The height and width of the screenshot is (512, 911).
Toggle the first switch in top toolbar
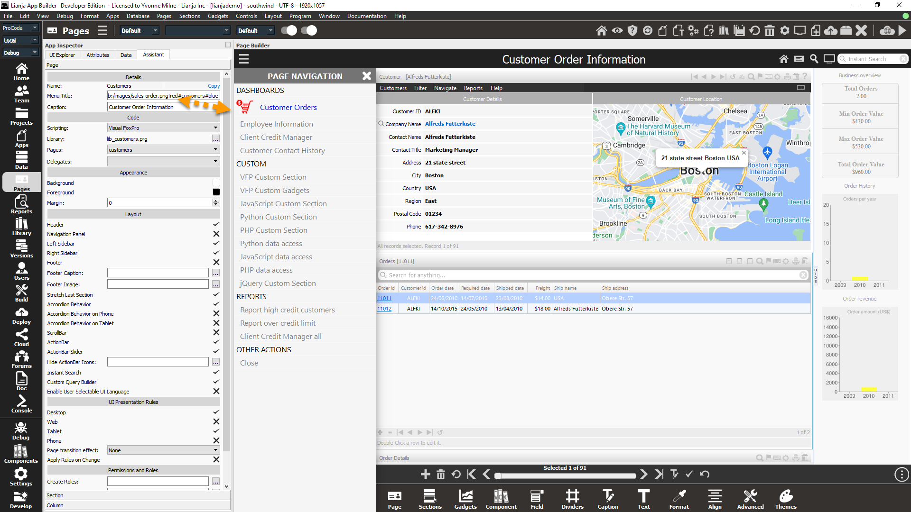click(x=288, y=31)
